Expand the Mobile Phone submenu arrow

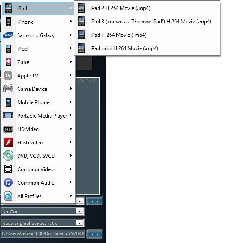click(71, 102)
